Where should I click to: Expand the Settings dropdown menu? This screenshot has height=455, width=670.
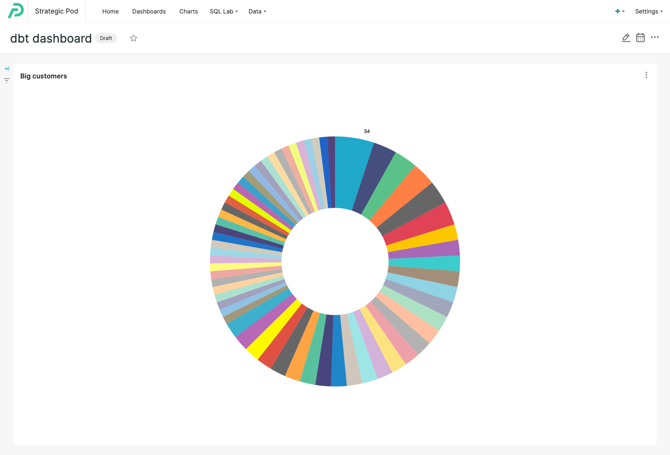tap(648, 11)
